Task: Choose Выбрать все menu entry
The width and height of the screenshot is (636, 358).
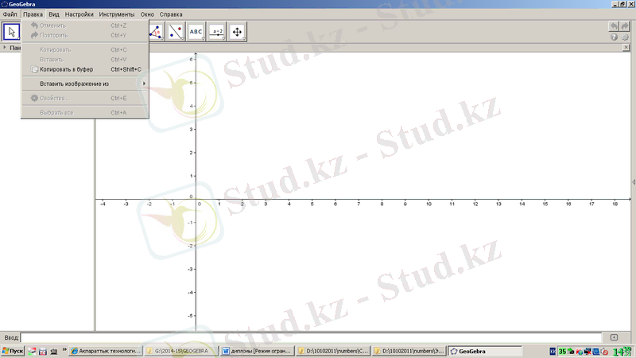Action: click(85, 113)
